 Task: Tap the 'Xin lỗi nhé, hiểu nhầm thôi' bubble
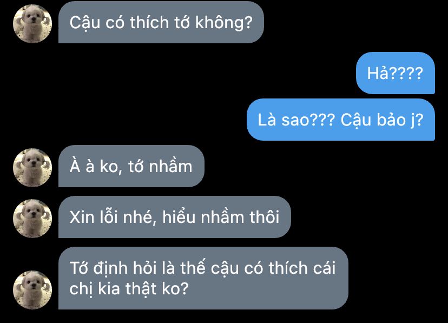tap(175, 217)
